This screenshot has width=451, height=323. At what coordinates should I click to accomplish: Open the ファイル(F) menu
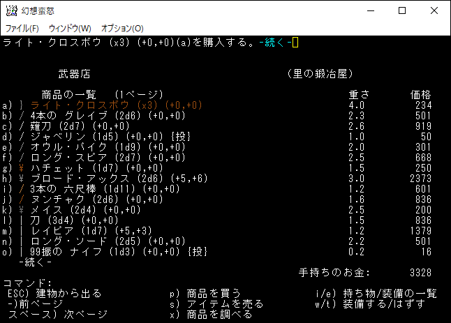click(x=22, y=28)
